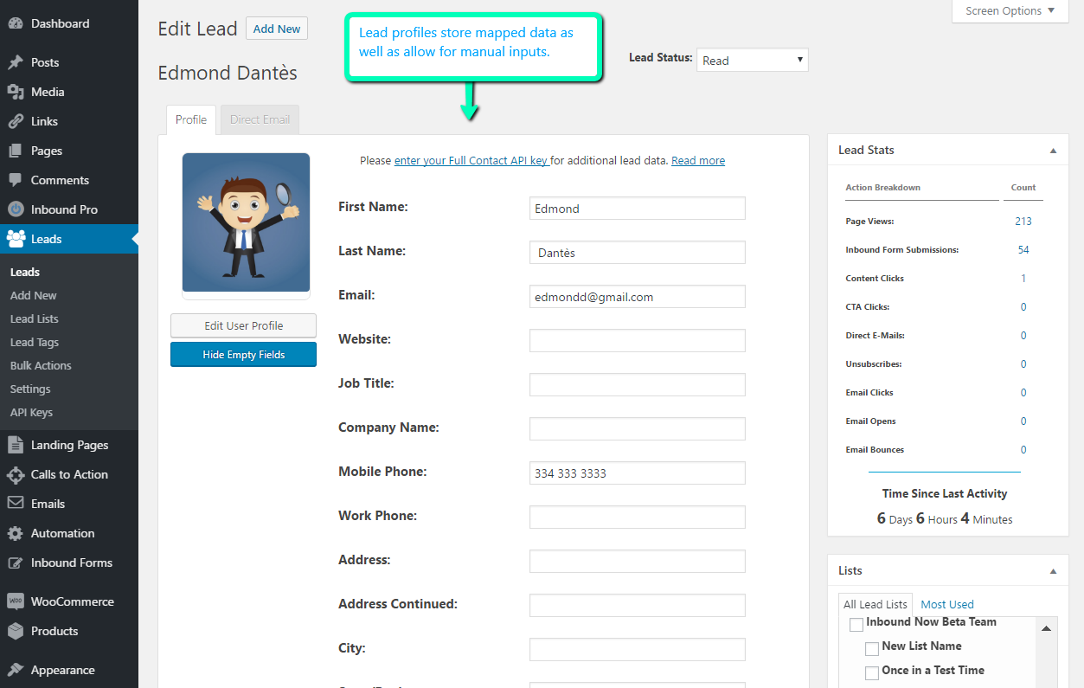This screenshot has width=1084, height=688.
Task: Open the Lead Status dropdown
Action: 752,61
